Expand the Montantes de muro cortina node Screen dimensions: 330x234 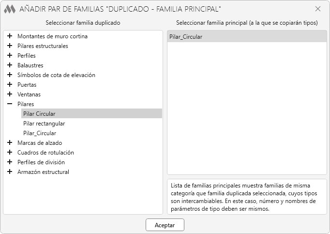click(10, 36)
